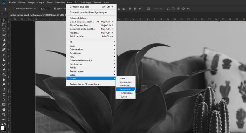Viewport: 246px width, 133px height.
Task: Choose Passe-haut from Divers submenu
Action: (x=126, y=89)
